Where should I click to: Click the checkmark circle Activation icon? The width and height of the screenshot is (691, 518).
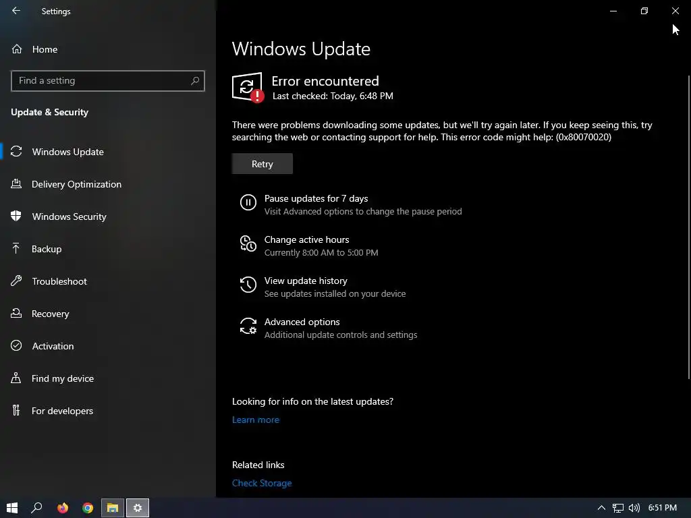coord(16,345)
